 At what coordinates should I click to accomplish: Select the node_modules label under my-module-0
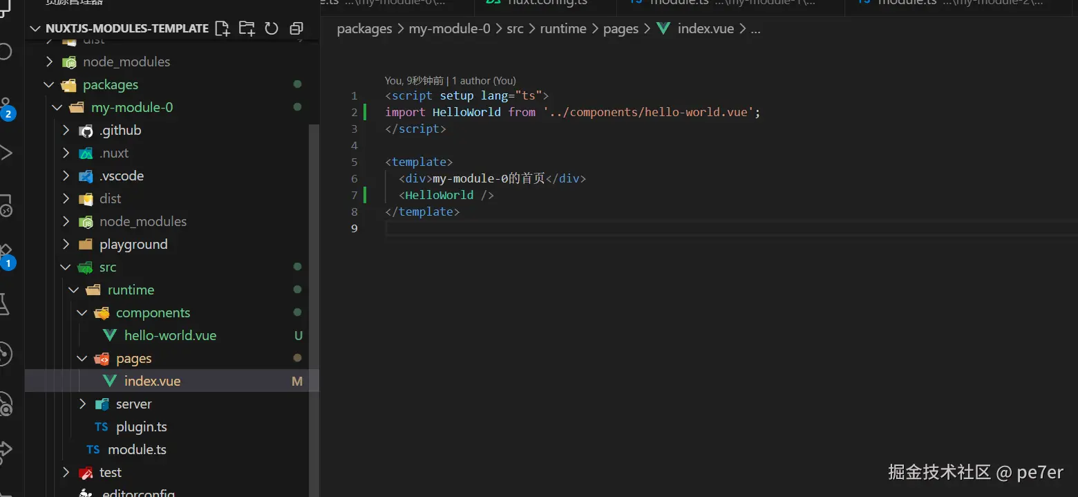(x=143, y=222)
